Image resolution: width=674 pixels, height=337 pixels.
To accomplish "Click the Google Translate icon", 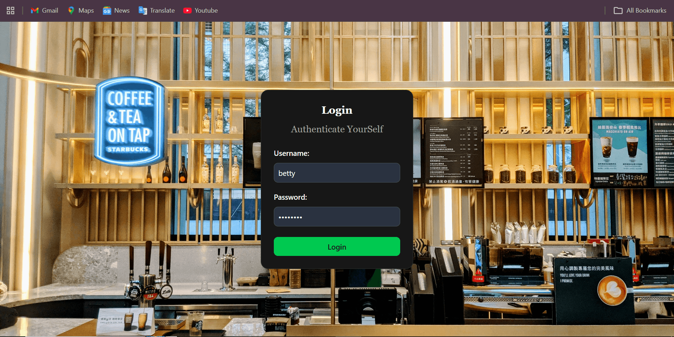I will [x=143, y=11].
